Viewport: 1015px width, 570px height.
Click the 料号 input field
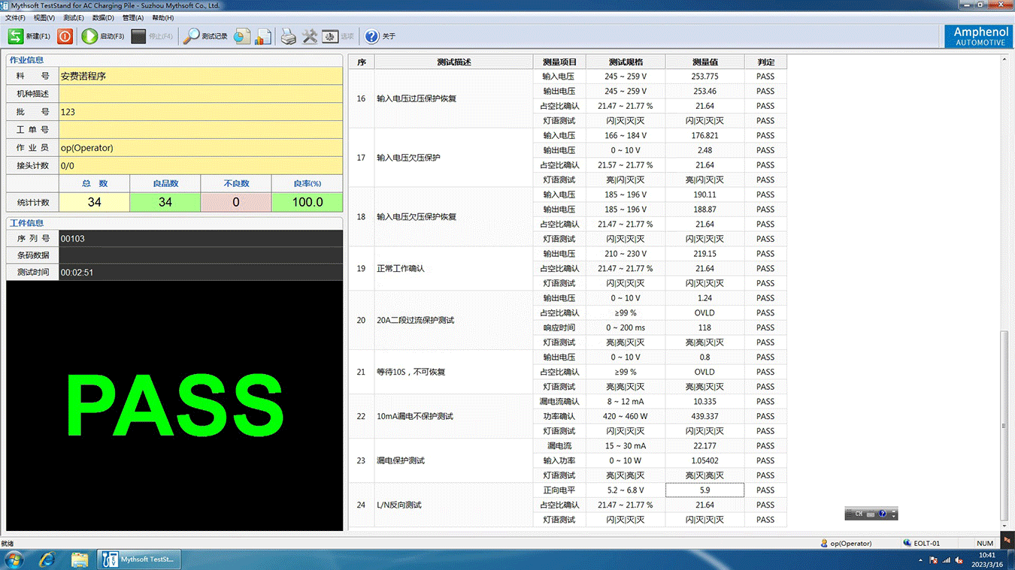tap(200, 76)
